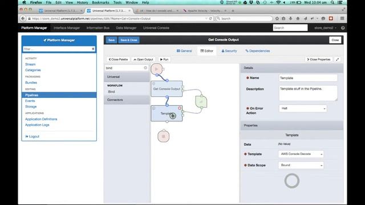Open the help question mark icon
The height and width of the screenshot is (205, 365).
[x=343, y=28]
